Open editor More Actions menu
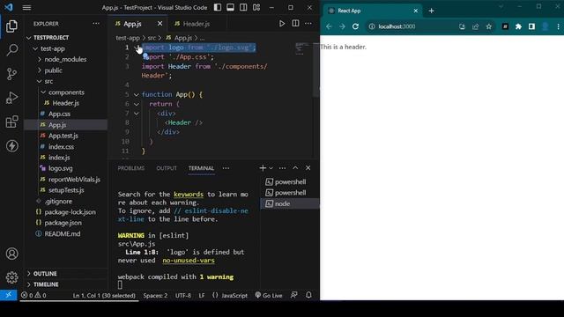564x317 pixels. (308, 24)
